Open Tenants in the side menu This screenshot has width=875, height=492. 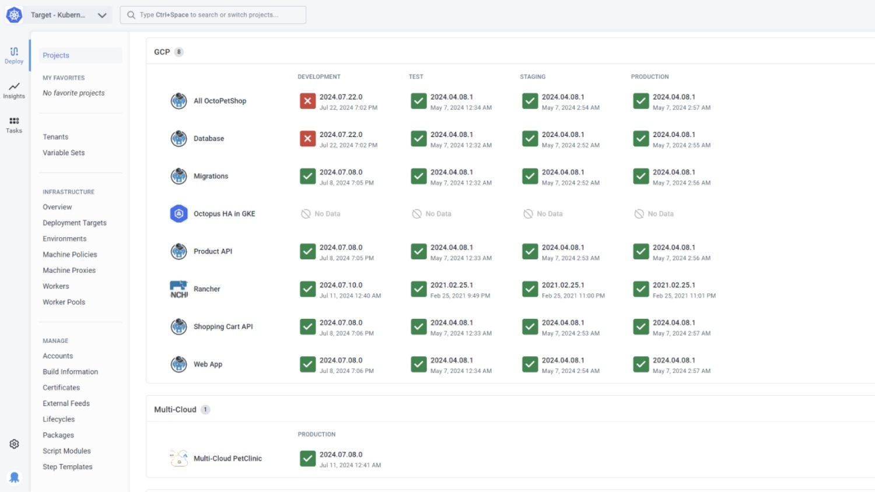tap(55, 137)
